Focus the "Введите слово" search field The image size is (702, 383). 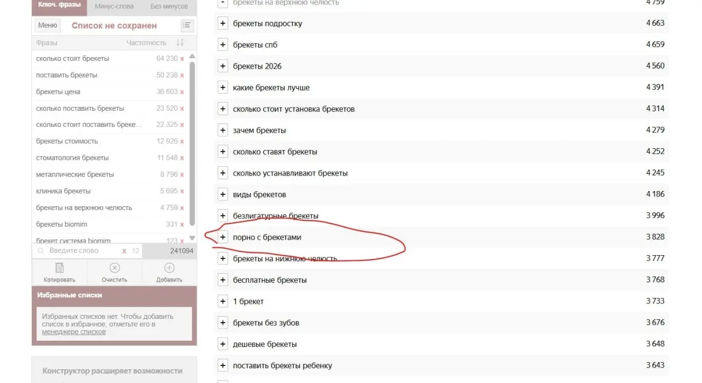[x=82, y=251]
